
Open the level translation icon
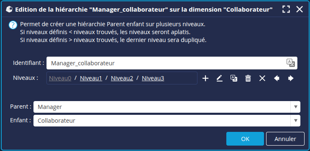coord(234,79)
